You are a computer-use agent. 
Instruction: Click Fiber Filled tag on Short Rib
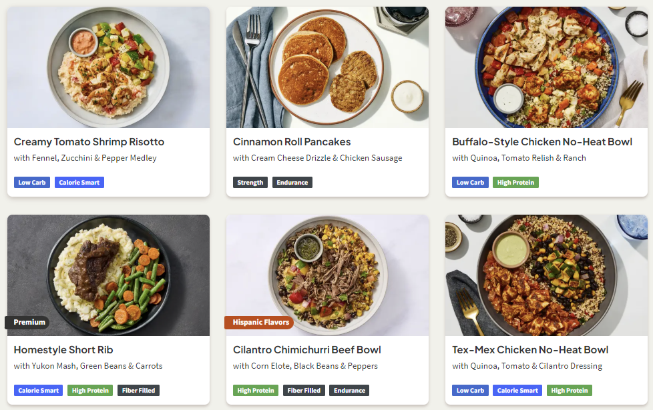tap(138, 391)
